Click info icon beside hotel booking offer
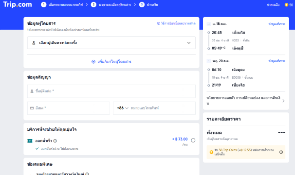This screenshot has width=295, height=175. [x=87, y=174]
